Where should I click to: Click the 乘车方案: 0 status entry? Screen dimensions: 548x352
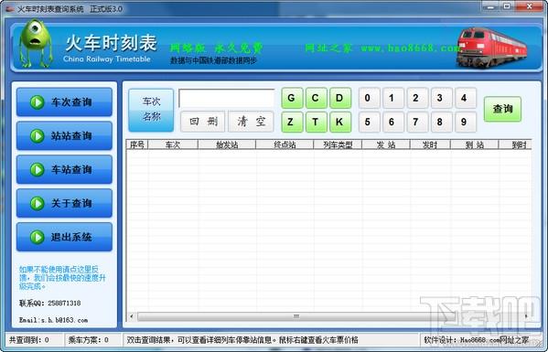coord(88,340)
